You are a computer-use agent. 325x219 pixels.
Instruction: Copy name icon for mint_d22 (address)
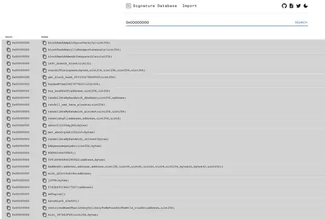coord(45,173)
